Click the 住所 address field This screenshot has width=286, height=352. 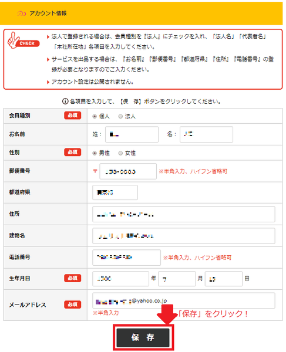(x=184, y=214)
